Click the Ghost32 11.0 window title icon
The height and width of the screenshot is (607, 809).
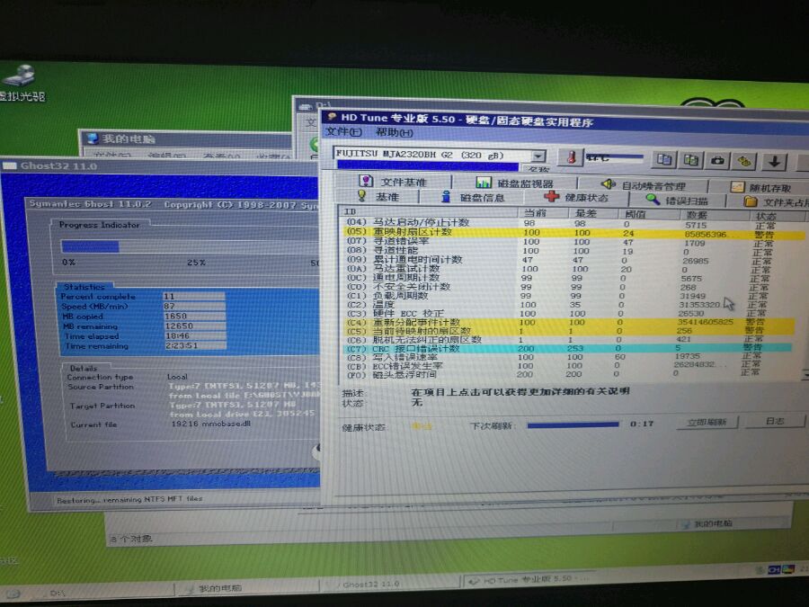click(x=9, y=165)
